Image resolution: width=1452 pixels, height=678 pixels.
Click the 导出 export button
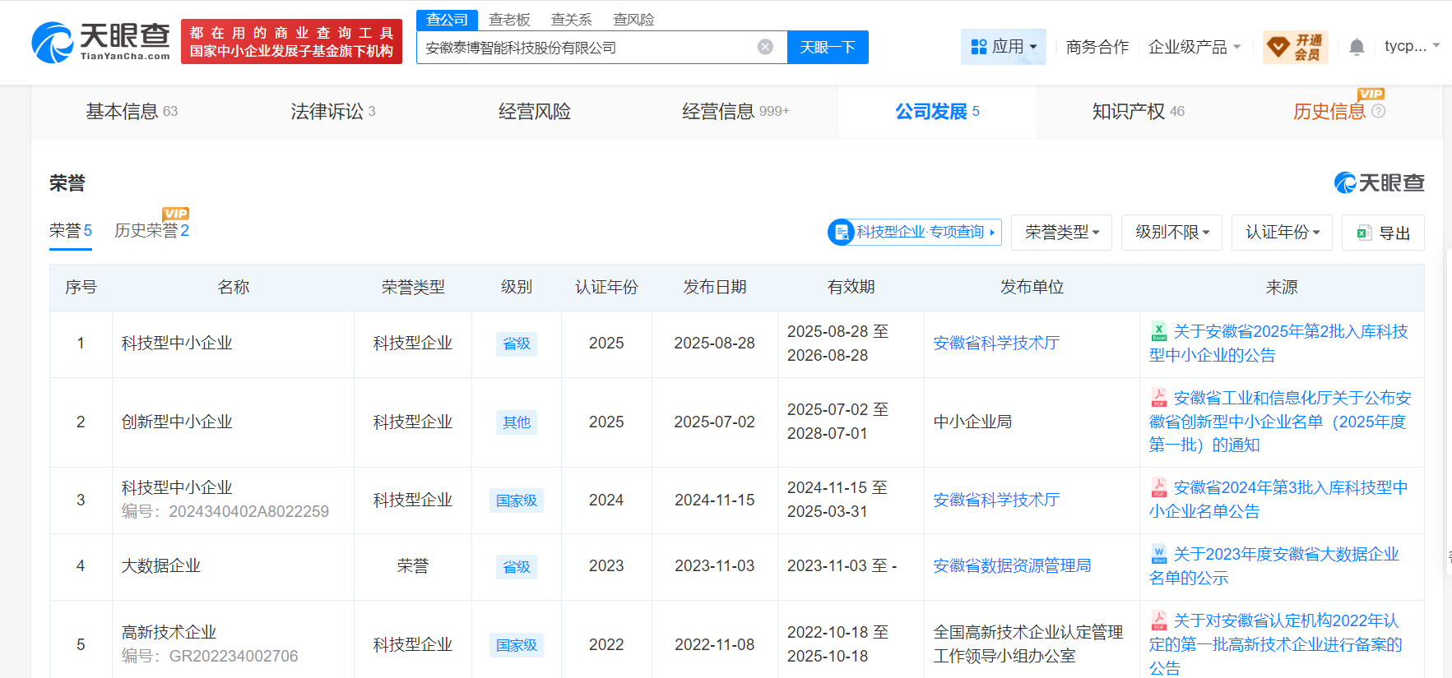point(1383,233)
